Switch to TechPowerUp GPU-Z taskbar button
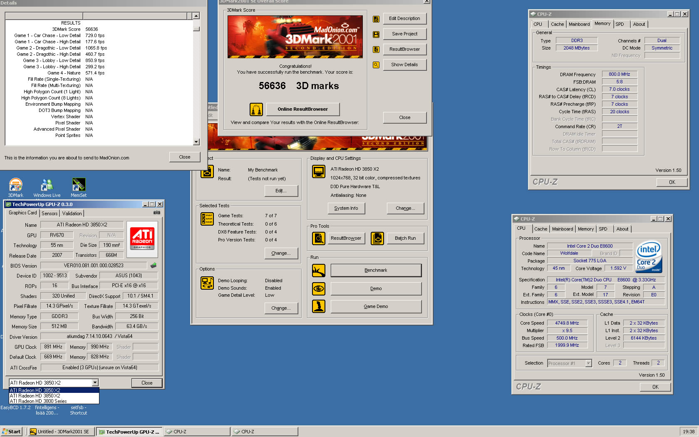The height and width of the screenshot is (437, 699). click(x=130, y=432)
